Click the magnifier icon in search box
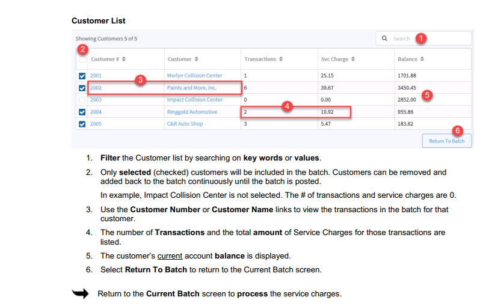 tap(385, 38)
